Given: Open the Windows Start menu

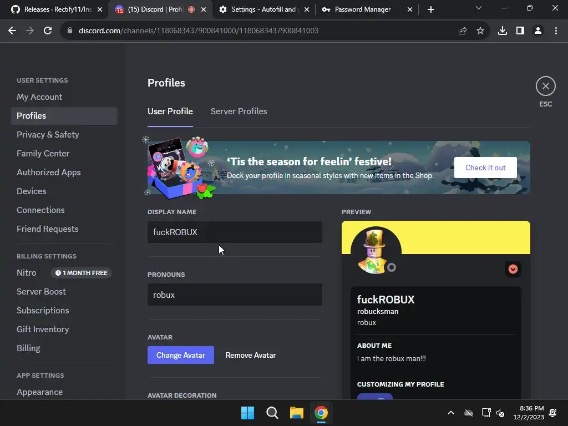Looking at the screenshot, I should tap(248, 413).
